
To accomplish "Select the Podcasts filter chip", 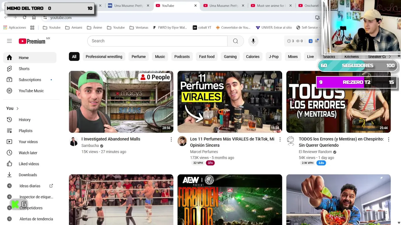I will [182, 57].
